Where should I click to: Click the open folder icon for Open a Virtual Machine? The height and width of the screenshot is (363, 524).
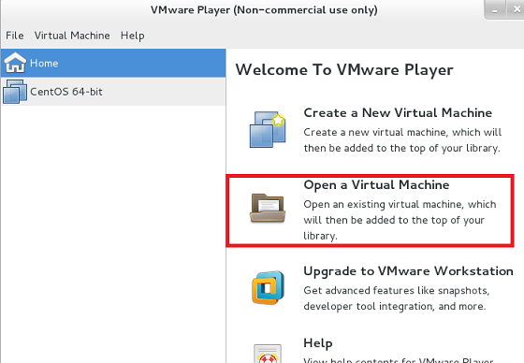click(268, 208)
